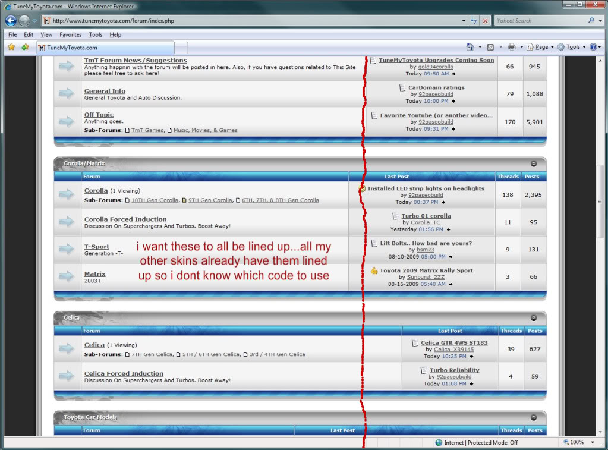The height and width of the screenshot is (450, 608).
Task: Open 10TH Gen Corolla sub-forum
Action: point(155,200)
